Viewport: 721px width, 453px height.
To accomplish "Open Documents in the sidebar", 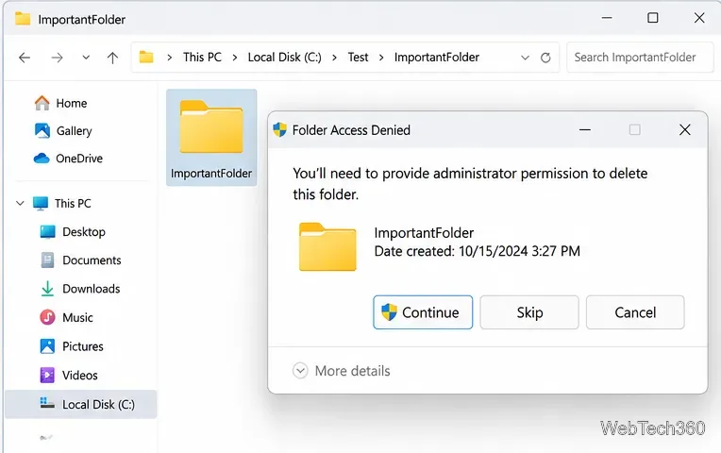I will [81, 260].
